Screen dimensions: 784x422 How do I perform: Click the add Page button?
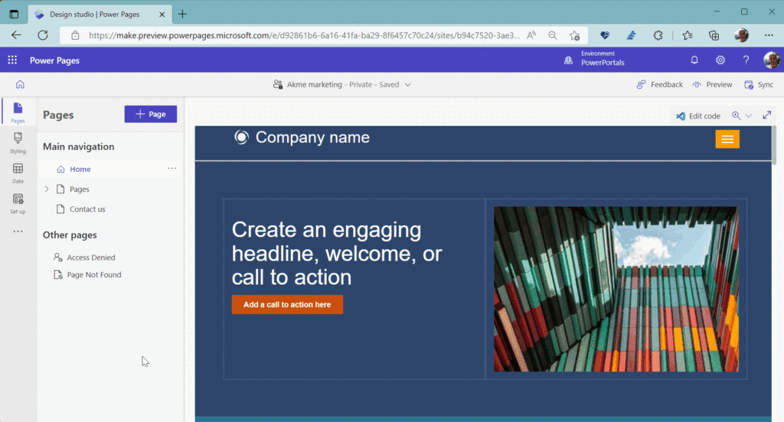151,114
